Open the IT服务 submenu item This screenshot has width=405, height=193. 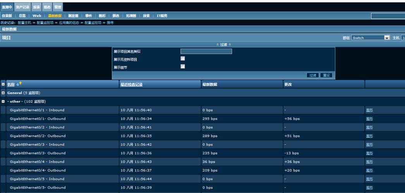pyautogui.click(x=162, y=16)
